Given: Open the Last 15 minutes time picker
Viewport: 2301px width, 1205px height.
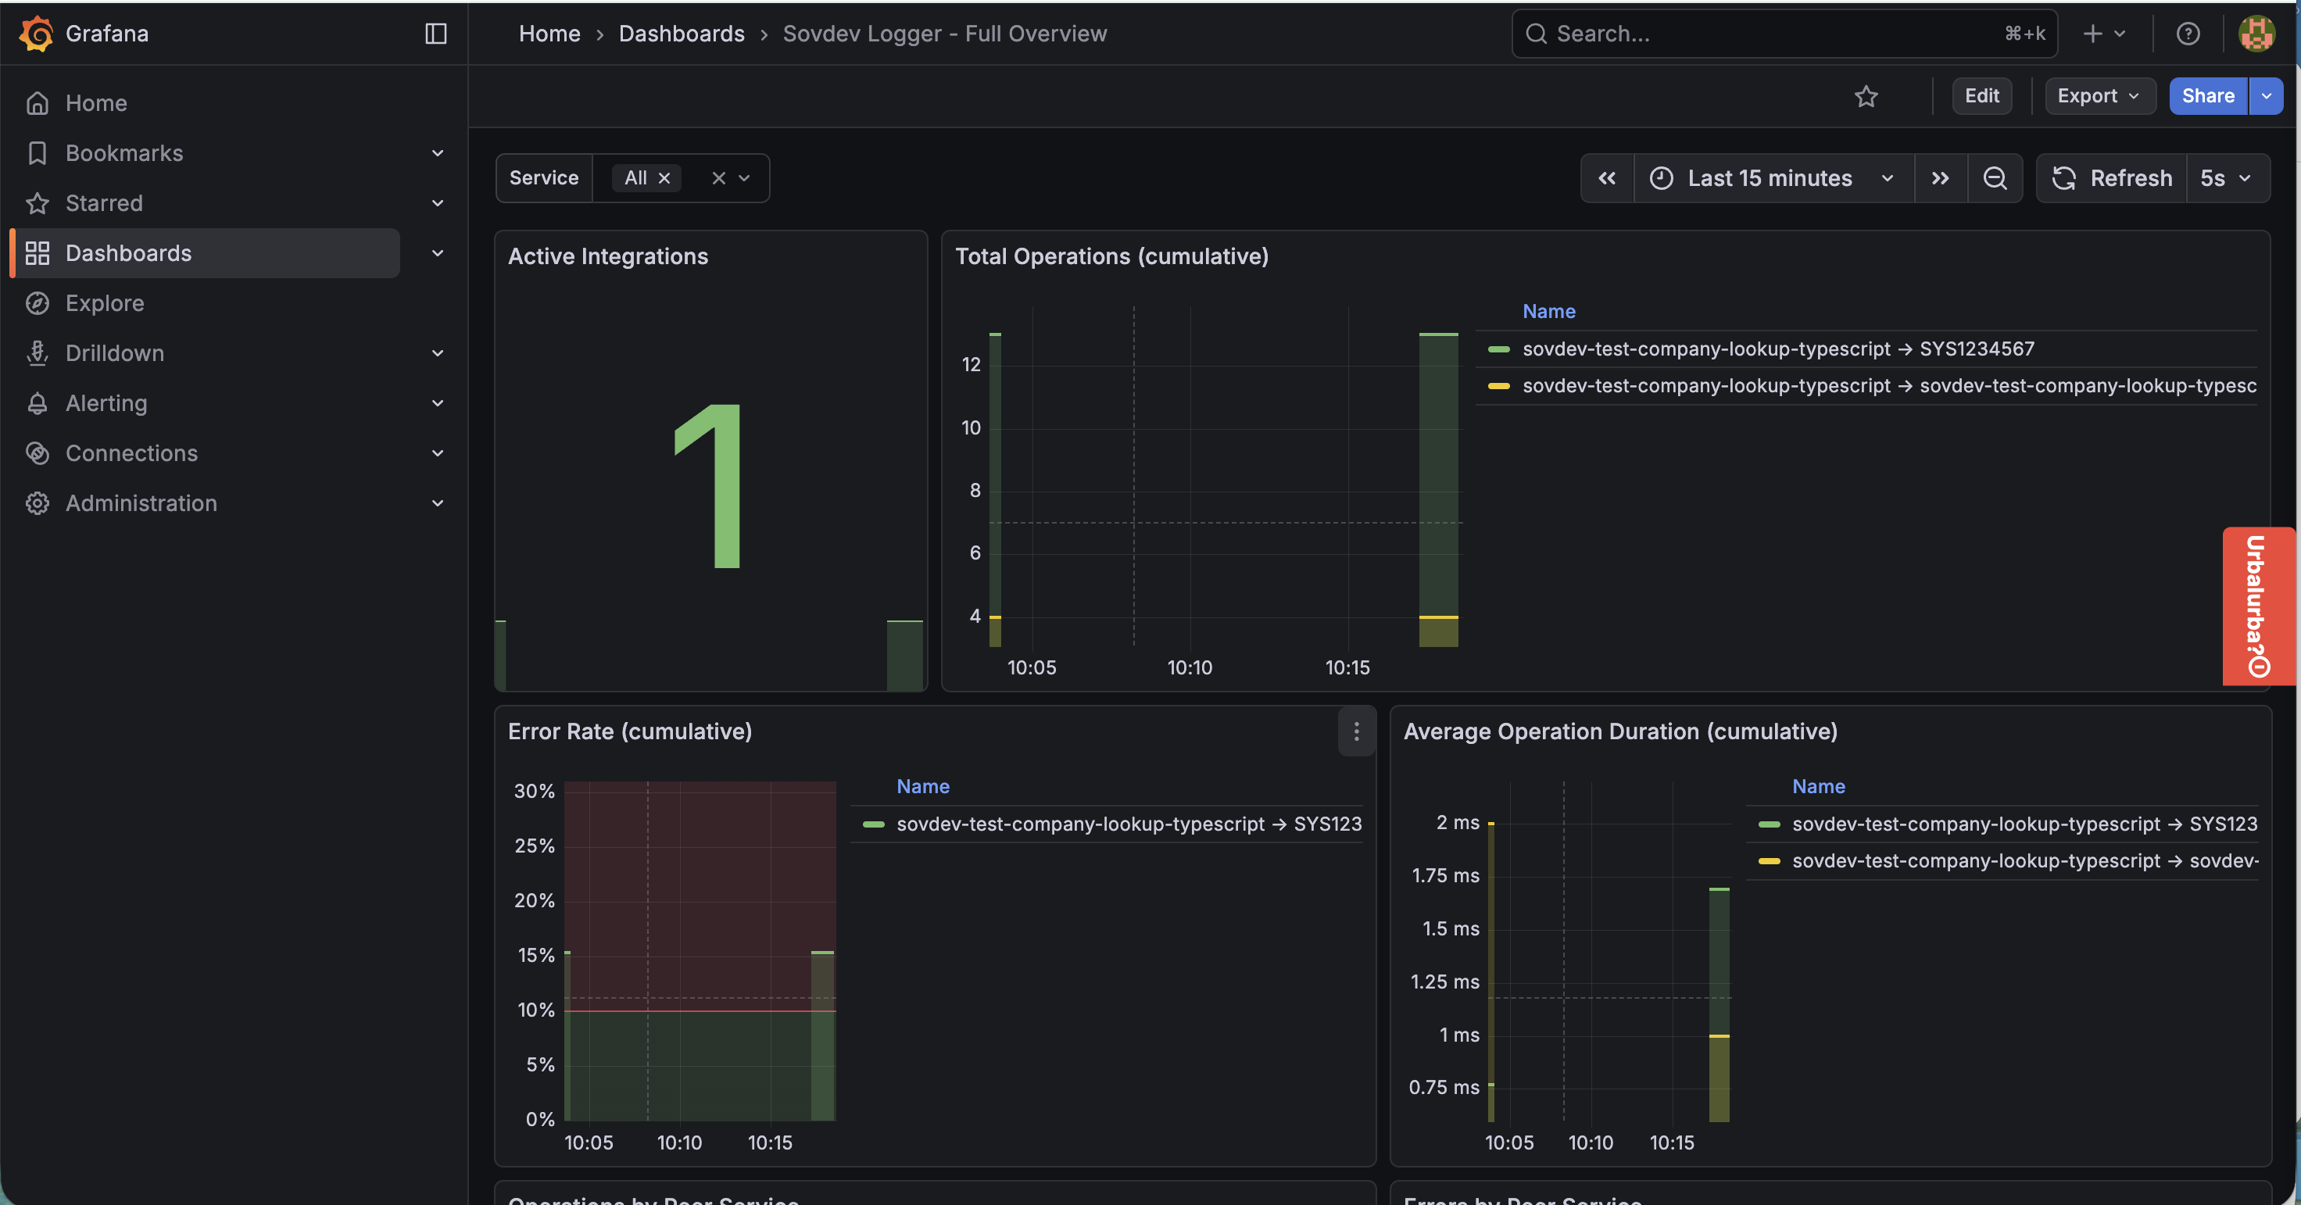Looking at the screenshot, I should click(1773, 177).
